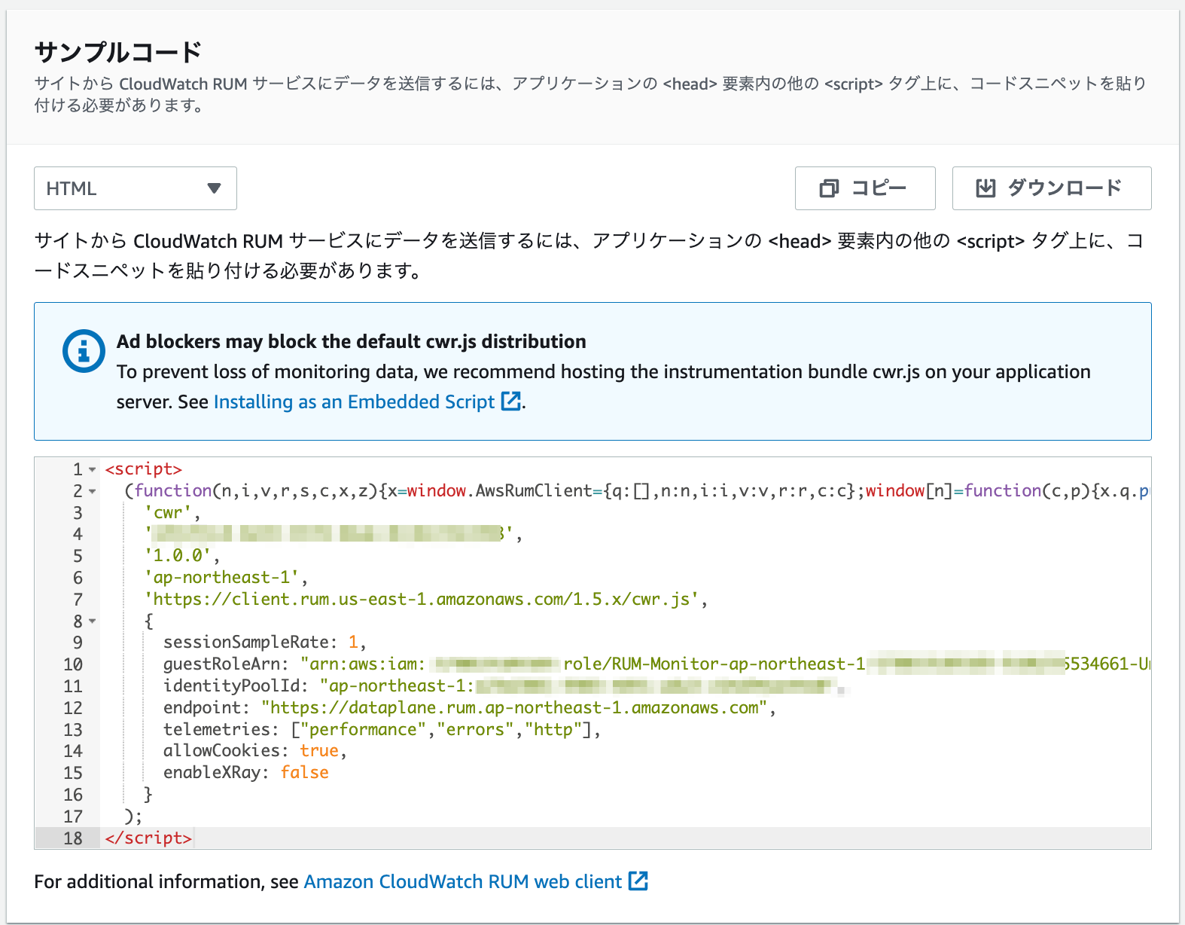The width and height of the screenshot is (1185, 925).
Task: Click the allowCookies true value
Action: pos(319,751)
